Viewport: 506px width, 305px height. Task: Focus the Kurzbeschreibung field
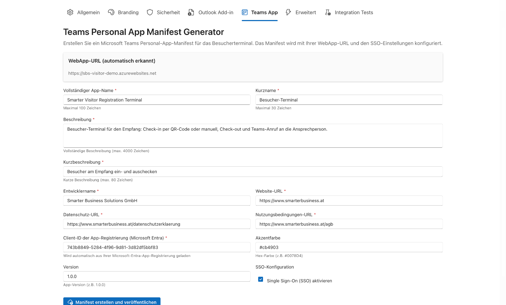(253, 171)
